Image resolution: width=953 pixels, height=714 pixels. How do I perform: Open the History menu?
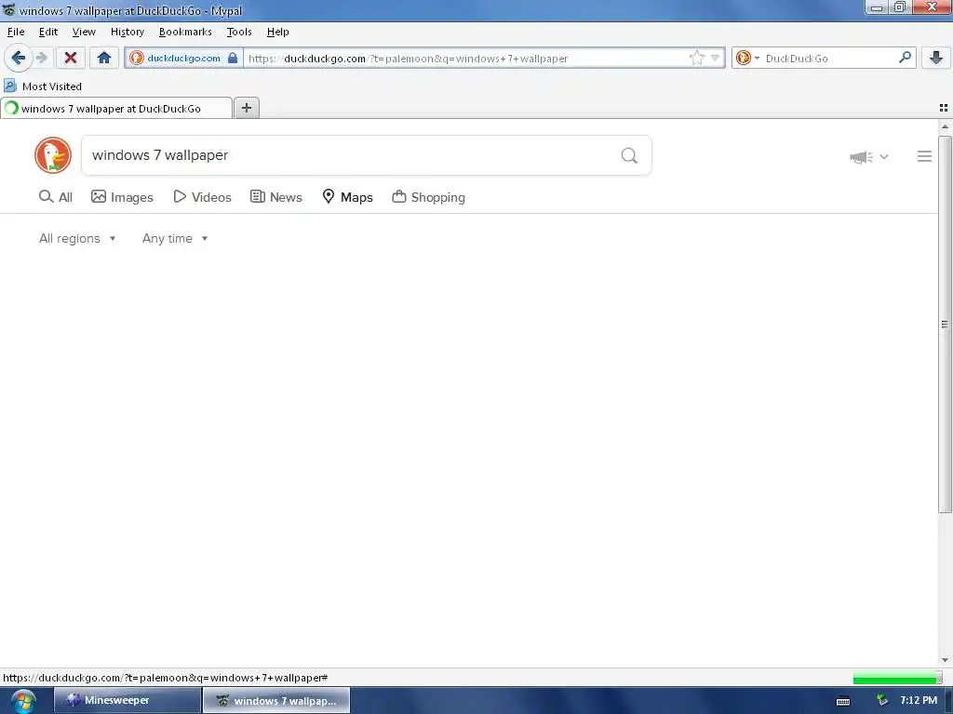point(127,32)
